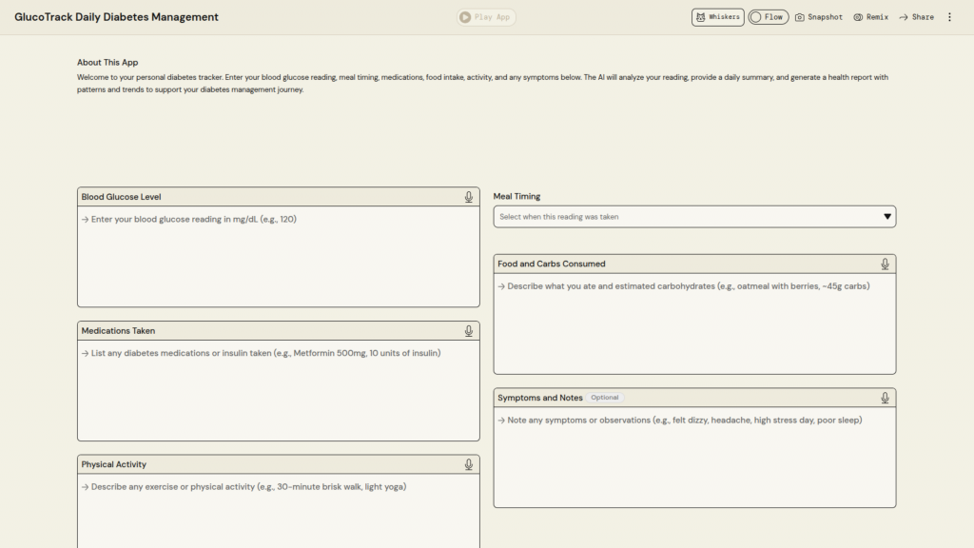Screen dimensions: 974x548
Task: Click the GlucoTrack Daily Diabetes Management title
Action: 116,17
